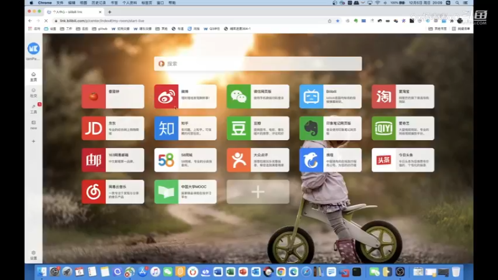Open the Apple menu
The width and height of the screenshot is (498, 280).
(31, 2)
